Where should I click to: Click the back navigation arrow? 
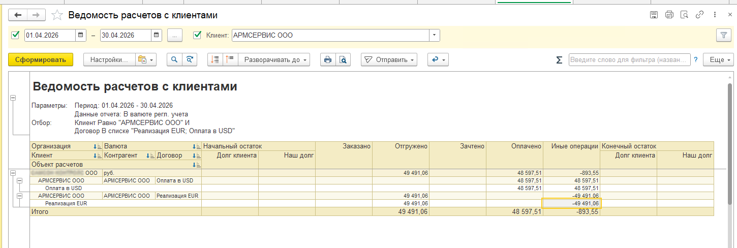[x=18, y=15]
